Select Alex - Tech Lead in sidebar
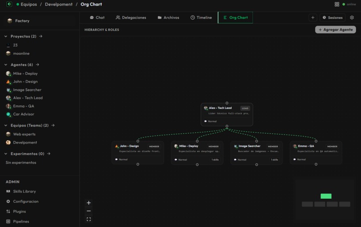361x227 pixels. 28,98
